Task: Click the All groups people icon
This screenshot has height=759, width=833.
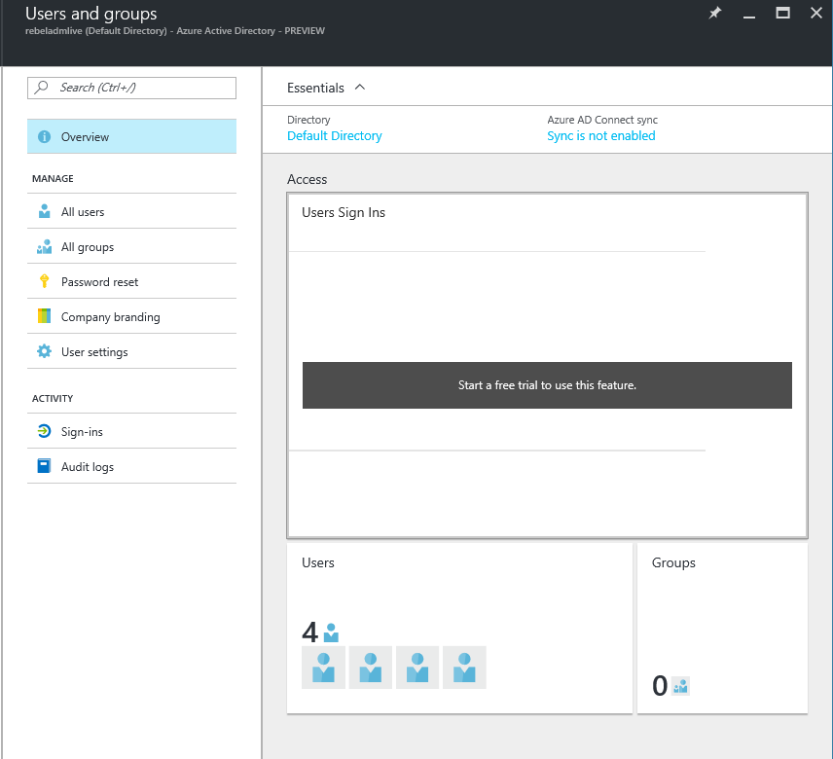Action: click(44, 246)
